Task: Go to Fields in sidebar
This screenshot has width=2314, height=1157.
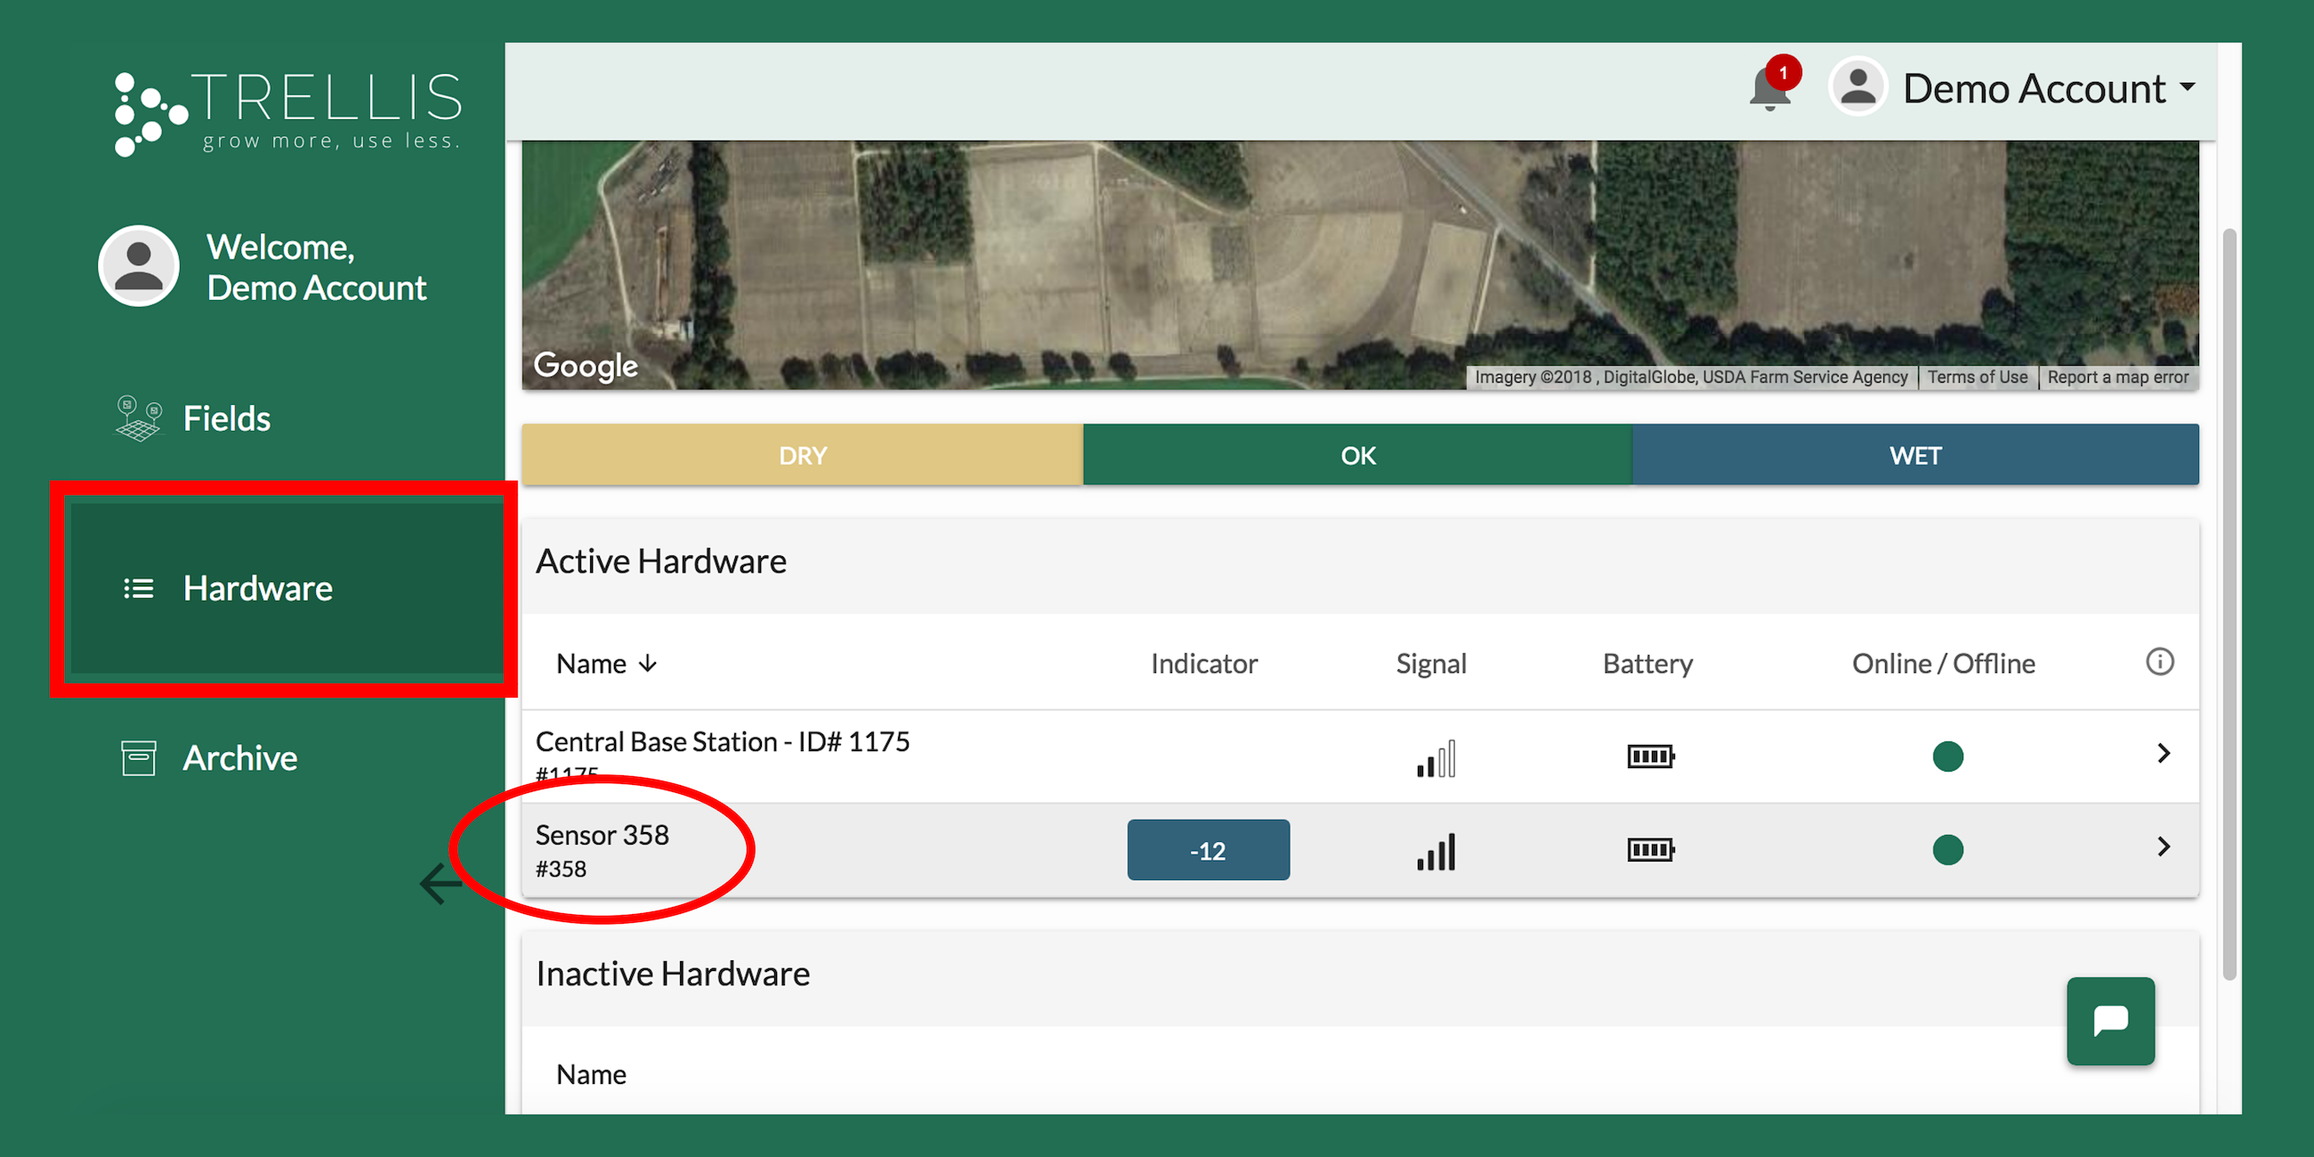Action: [x=226, y=418]
